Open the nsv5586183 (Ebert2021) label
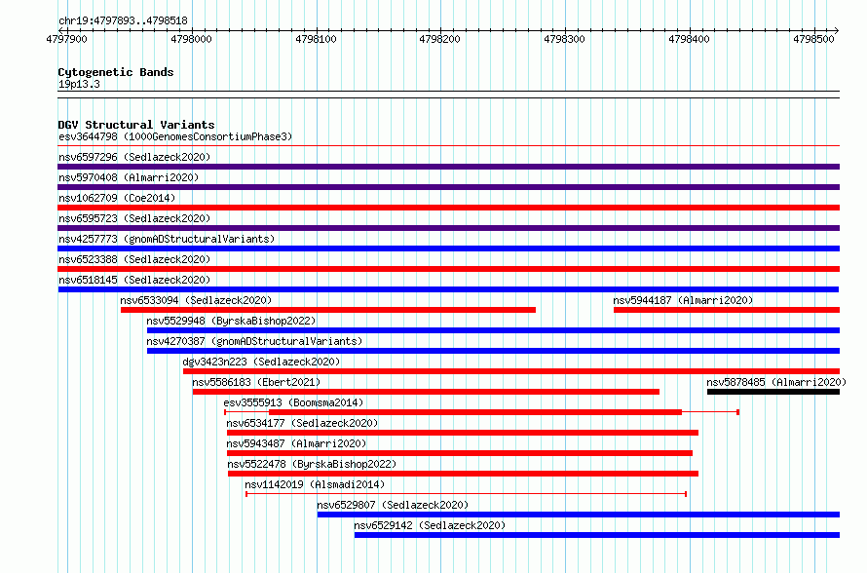The image size is (867, 573). 256,382
